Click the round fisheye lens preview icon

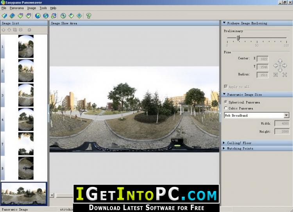click(63, 16)
